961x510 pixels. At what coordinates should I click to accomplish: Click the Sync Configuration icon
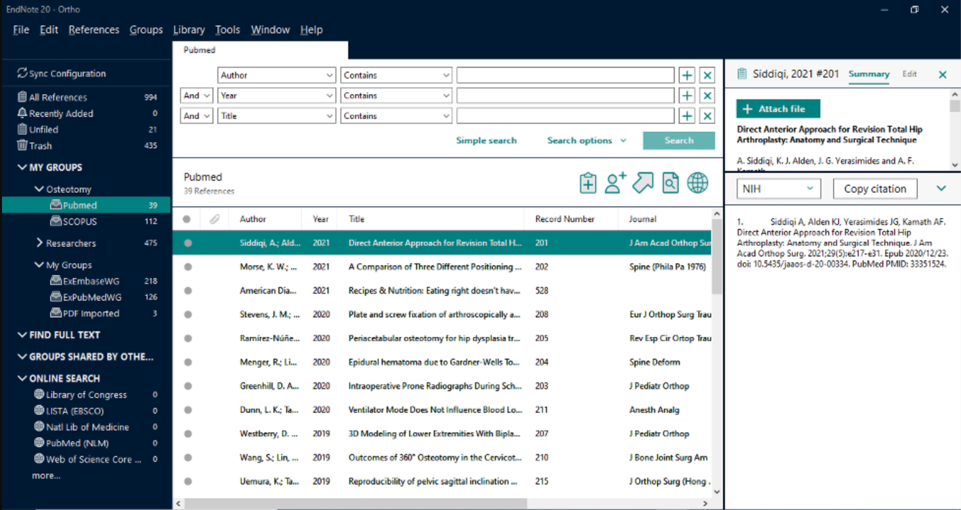(22, 73)
